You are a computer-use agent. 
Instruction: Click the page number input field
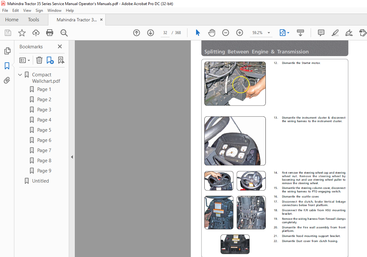[165, 33]
